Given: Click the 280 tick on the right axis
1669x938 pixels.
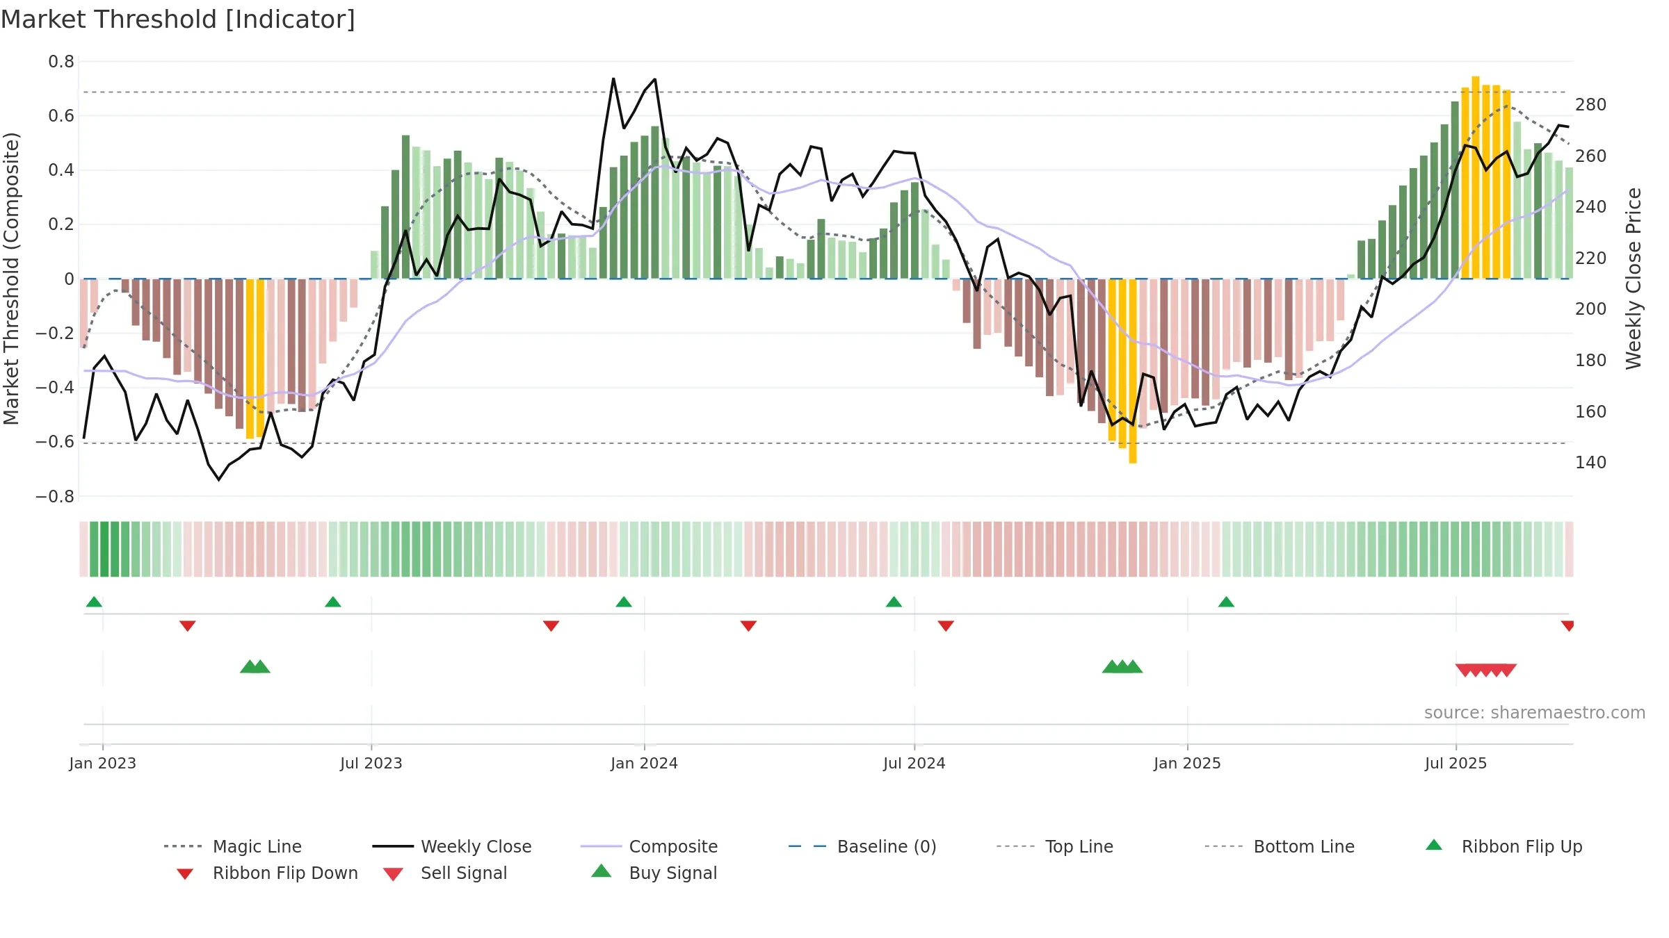Looking at the screenshot, I should [1591, 105].
